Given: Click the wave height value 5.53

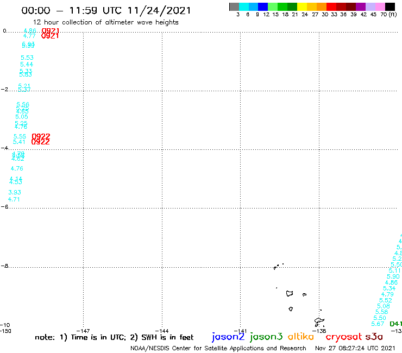Looking at the screenshot, I should pyautogui.click(x=27, y=58).
